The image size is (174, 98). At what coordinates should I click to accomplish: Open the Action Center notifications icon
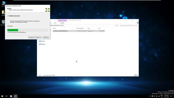tap(171, 96)
